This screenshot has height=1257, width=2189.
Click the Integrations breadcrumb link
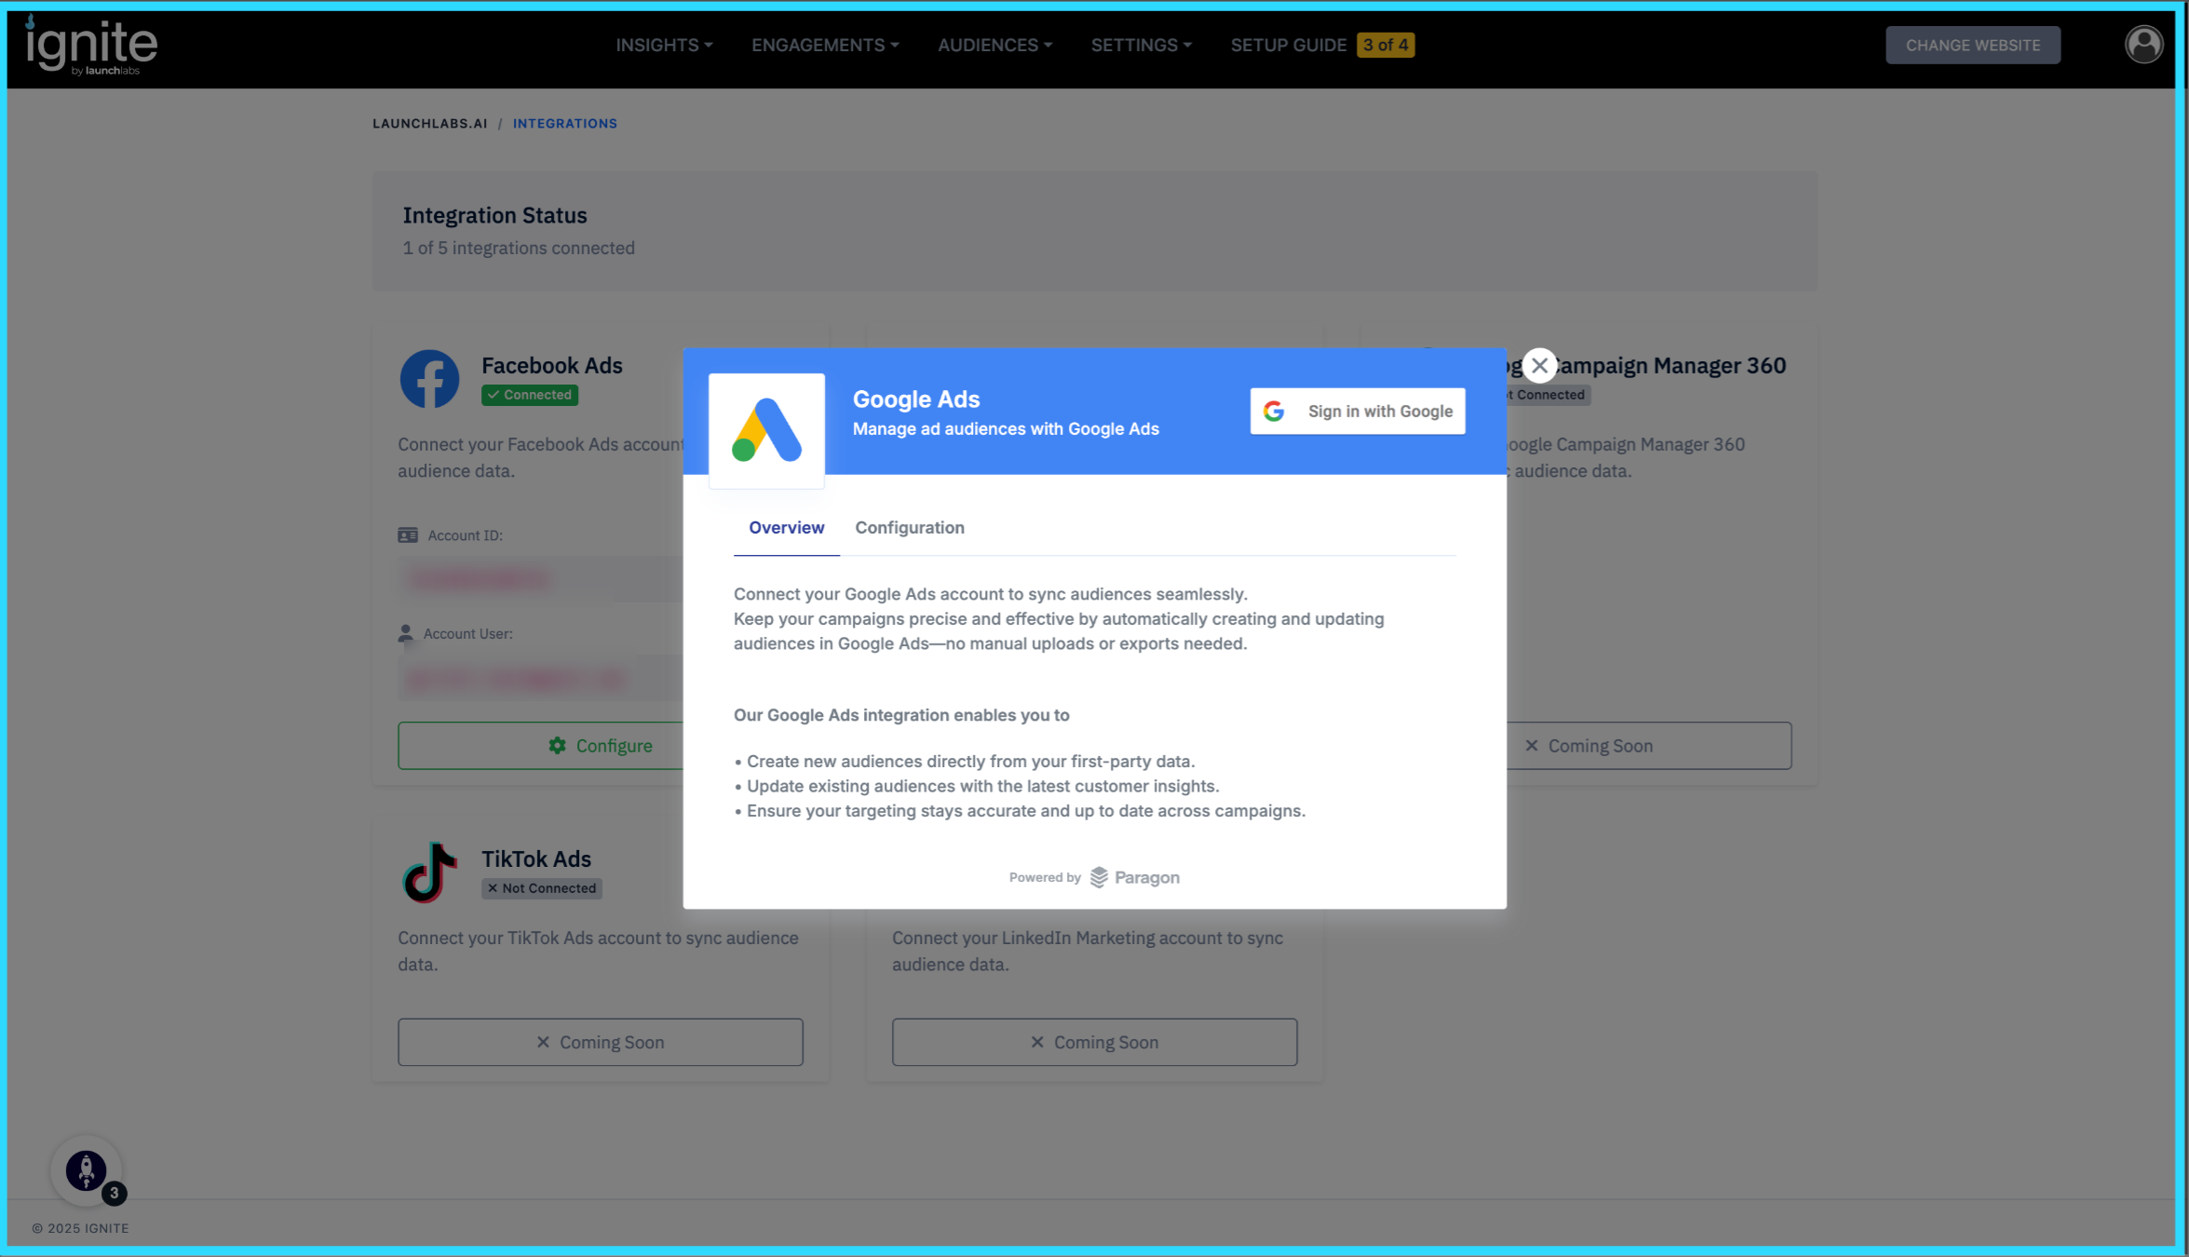[x=564, y=124]
